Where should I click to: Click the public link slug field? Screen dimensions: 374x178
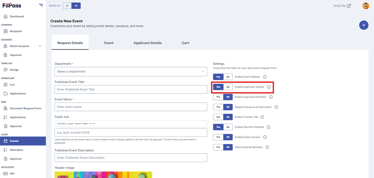tap(131, 132)
